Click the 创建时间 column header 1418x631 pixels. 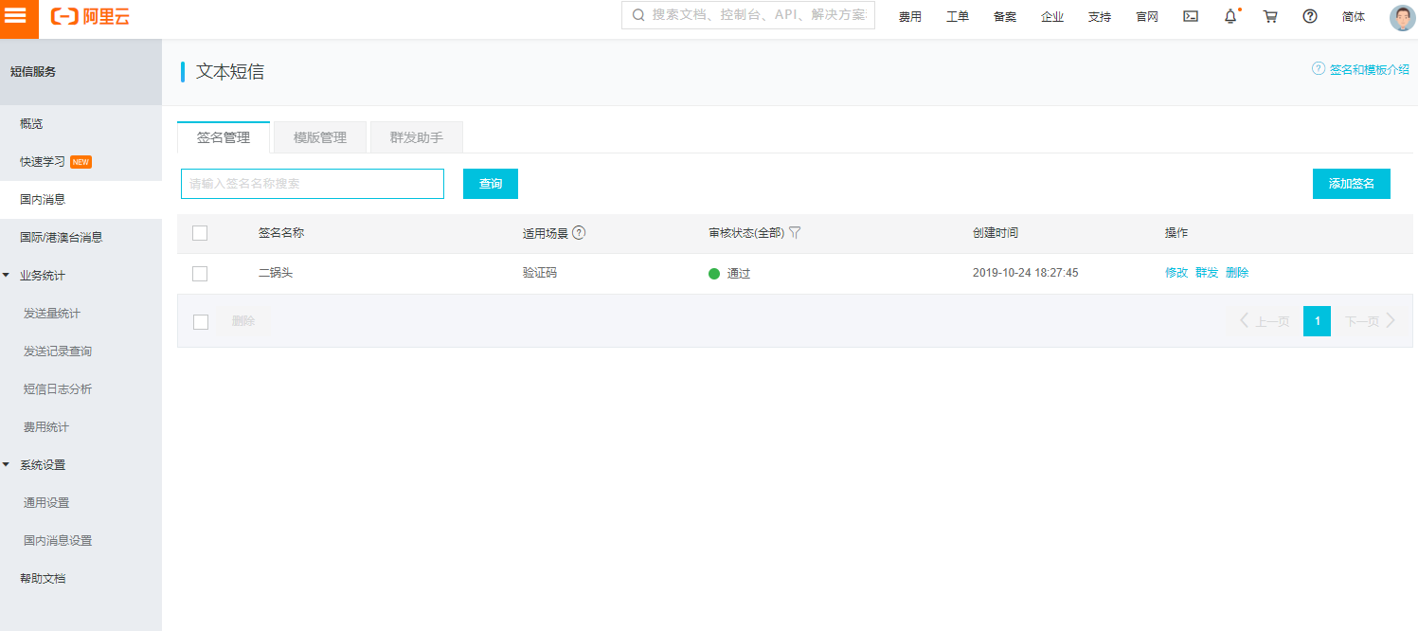(x=996, y=233)
